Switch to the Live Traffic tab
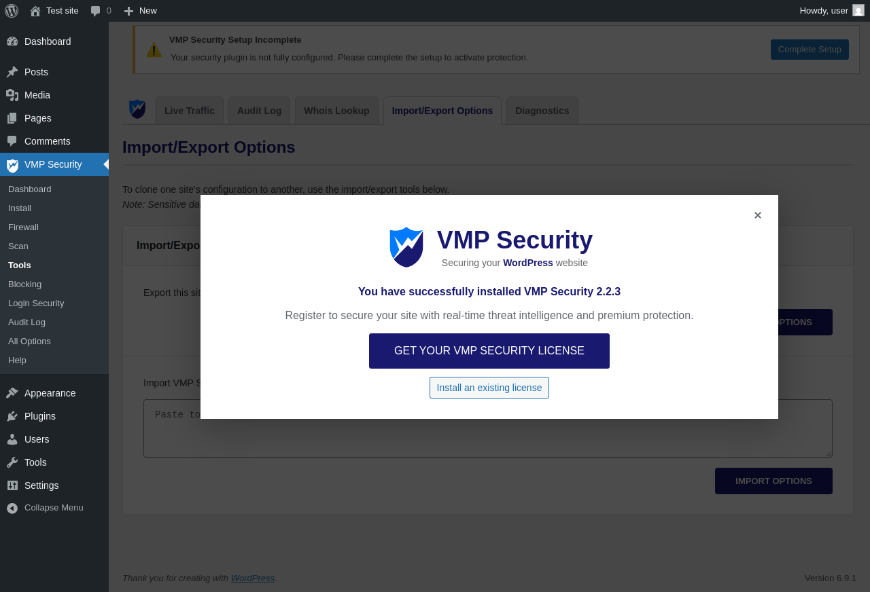The width and height of the screenshot is (870, 592). 190,111
